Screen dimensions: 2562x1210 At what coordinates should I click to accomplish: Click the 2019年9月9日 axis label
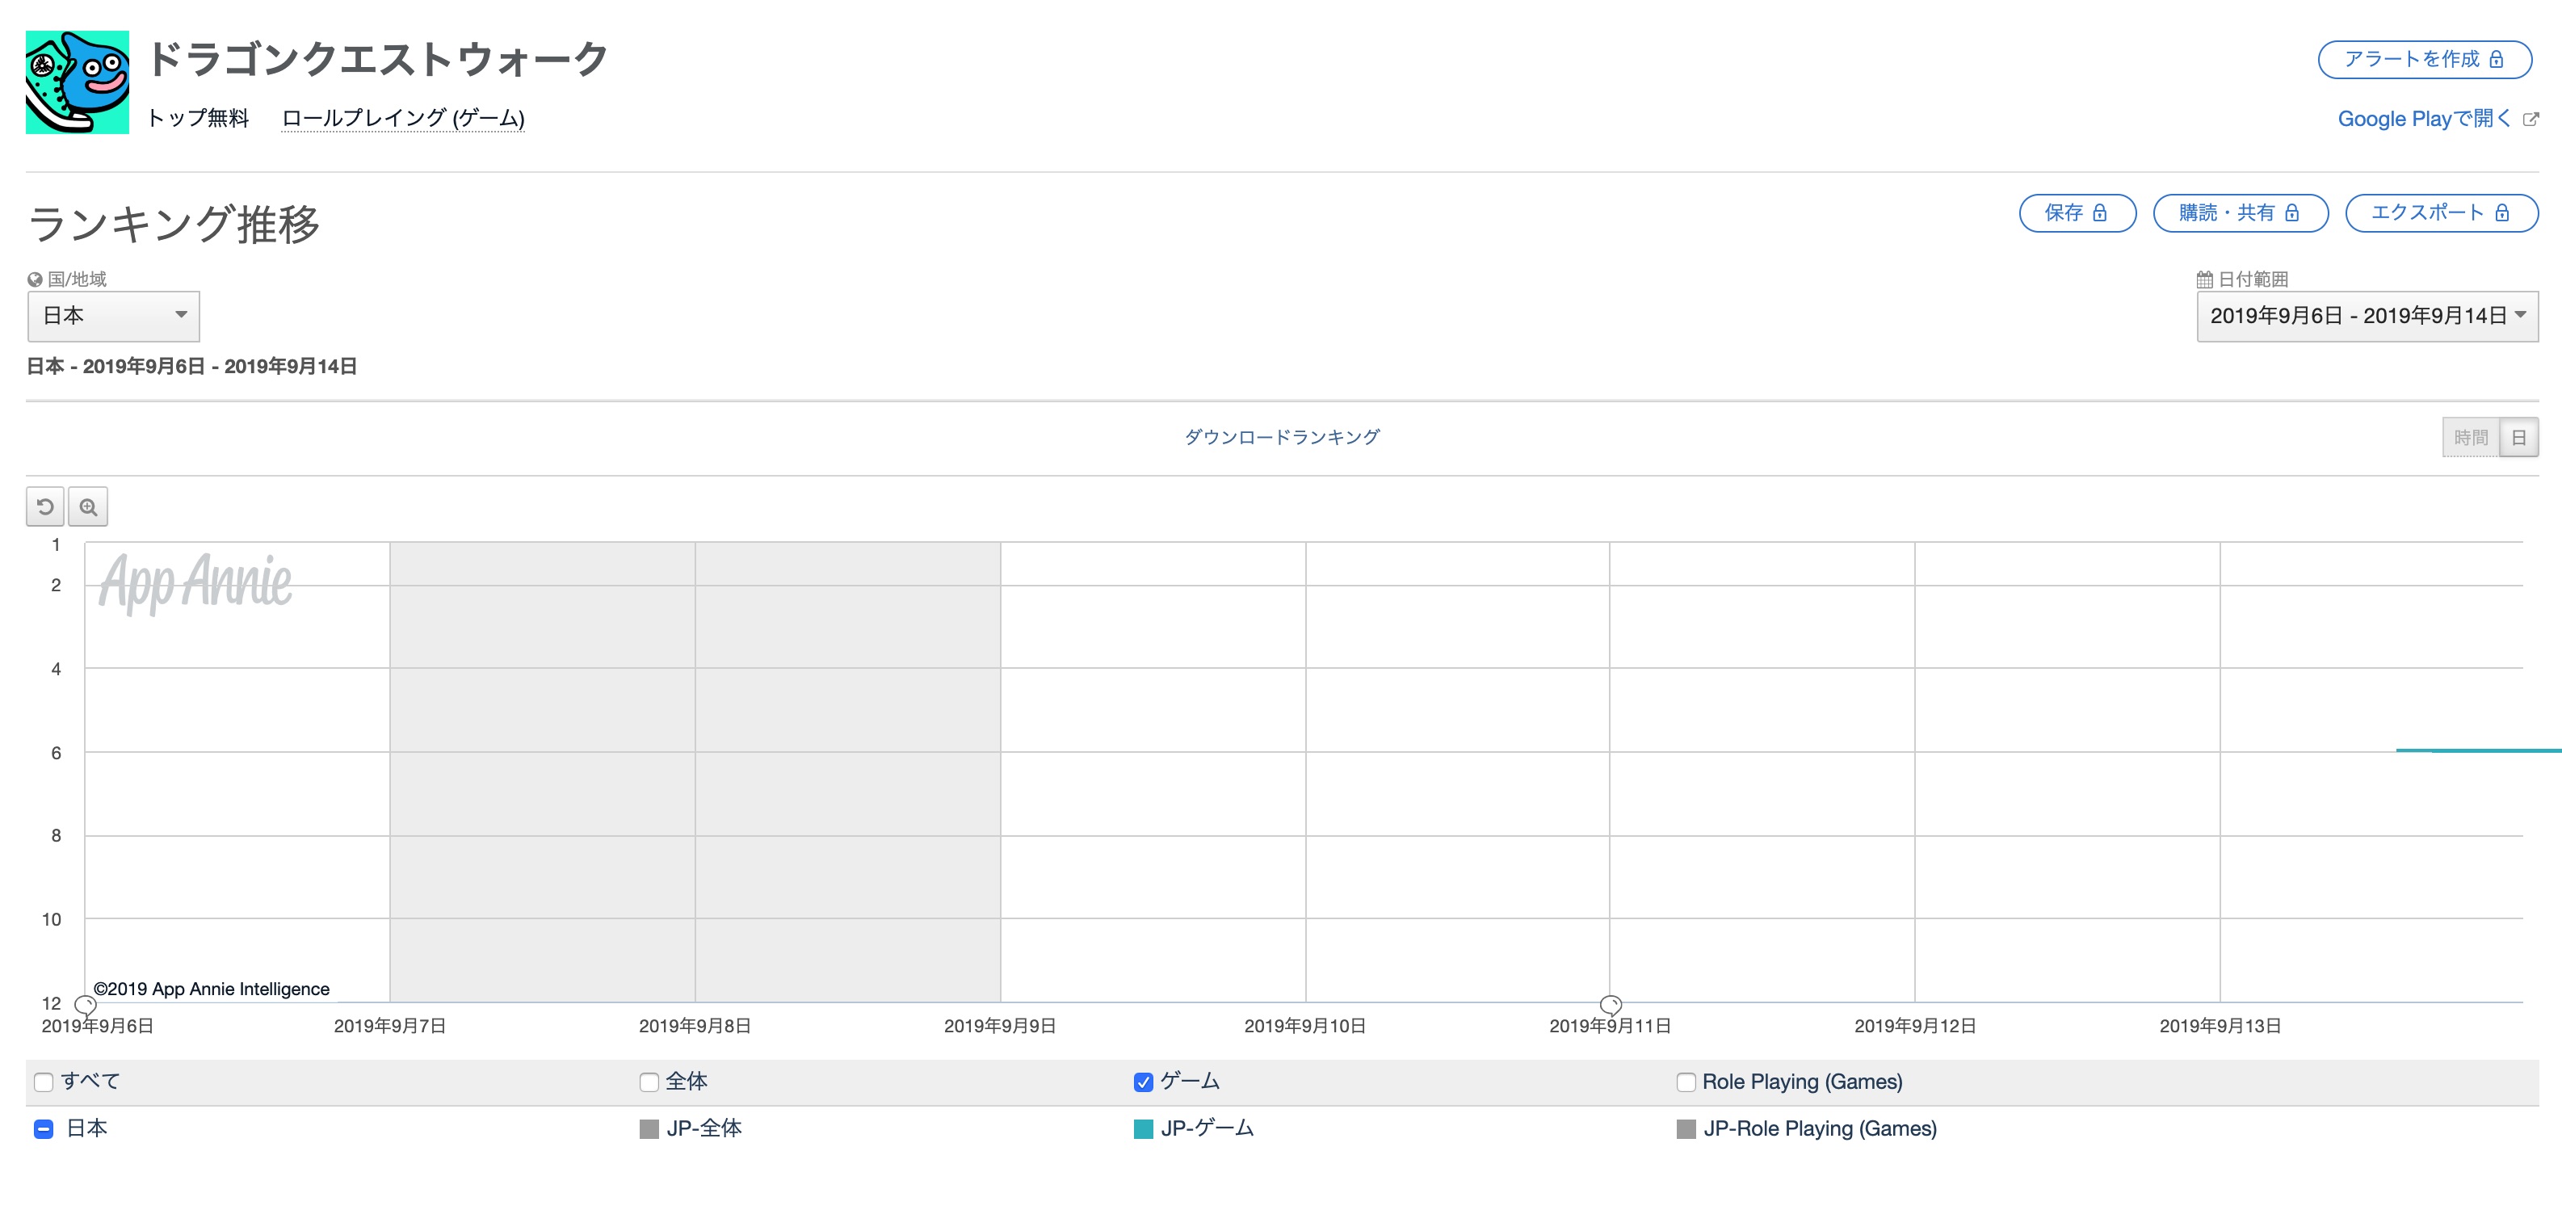1000,1026
